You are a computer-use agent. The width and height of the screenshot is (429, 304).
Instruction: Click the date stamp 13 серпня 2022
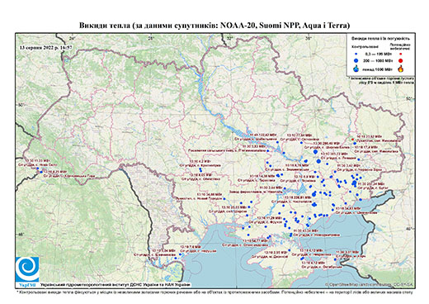pos(46,47)
